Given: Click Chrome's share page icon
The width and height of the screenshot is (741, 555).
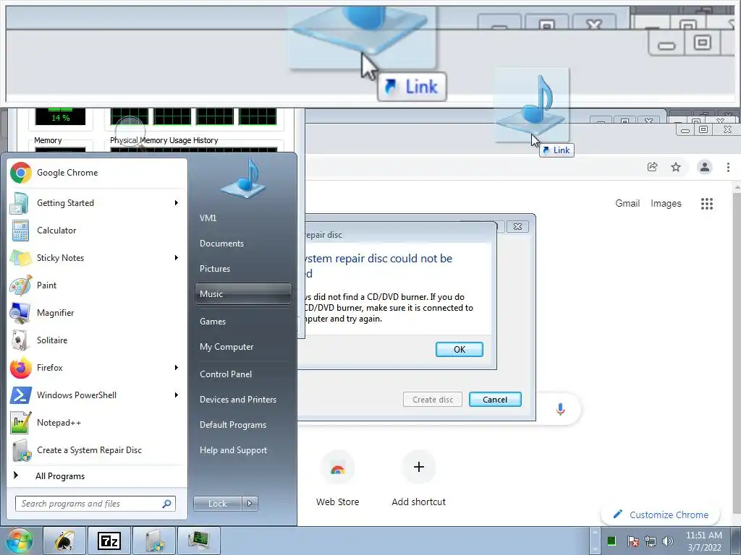Looking at the screenshot, I should (x=653, y=167).
